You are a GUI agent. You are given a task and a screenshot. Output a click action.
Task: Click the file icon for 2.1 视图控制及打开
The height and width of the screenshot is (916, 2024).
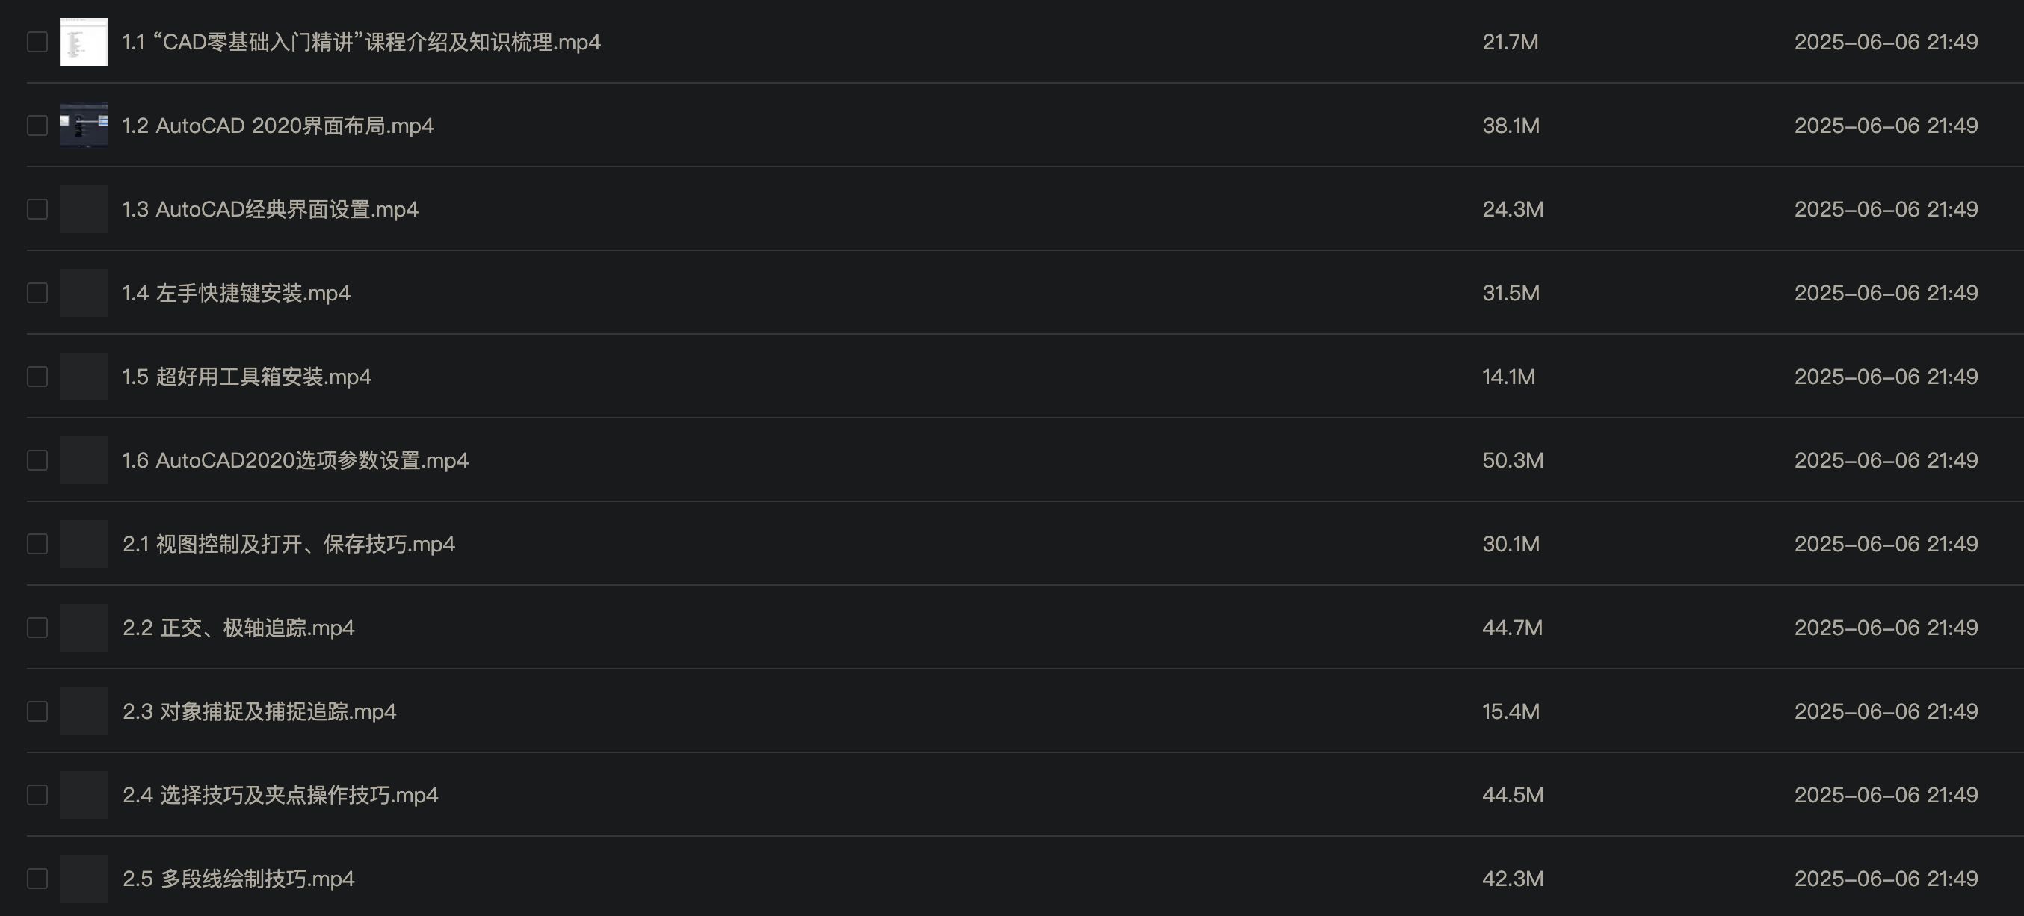tap(83, 544)
